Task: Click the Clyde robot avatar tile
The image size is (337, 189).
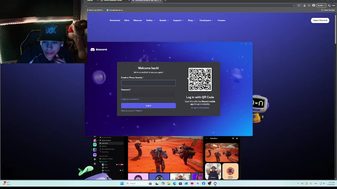Action: [230, 171]
